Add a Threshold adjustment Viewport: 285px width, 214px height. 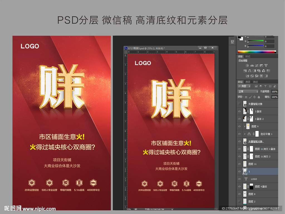click(257, 76)
